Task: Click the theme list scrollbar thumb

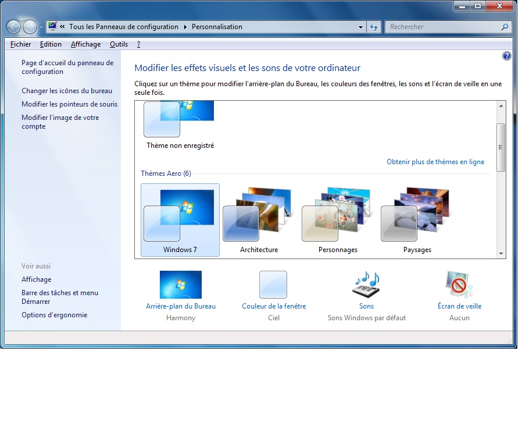Action: click(x=500, y=147)
